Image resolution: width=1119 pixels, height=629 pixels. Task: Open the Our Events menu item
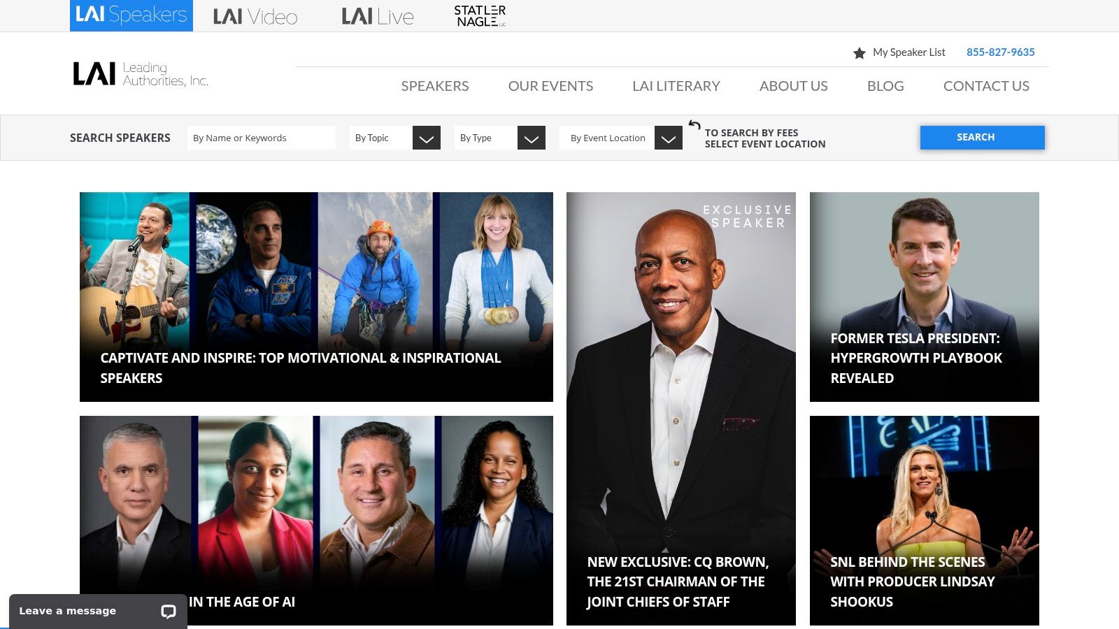point(550,86)
